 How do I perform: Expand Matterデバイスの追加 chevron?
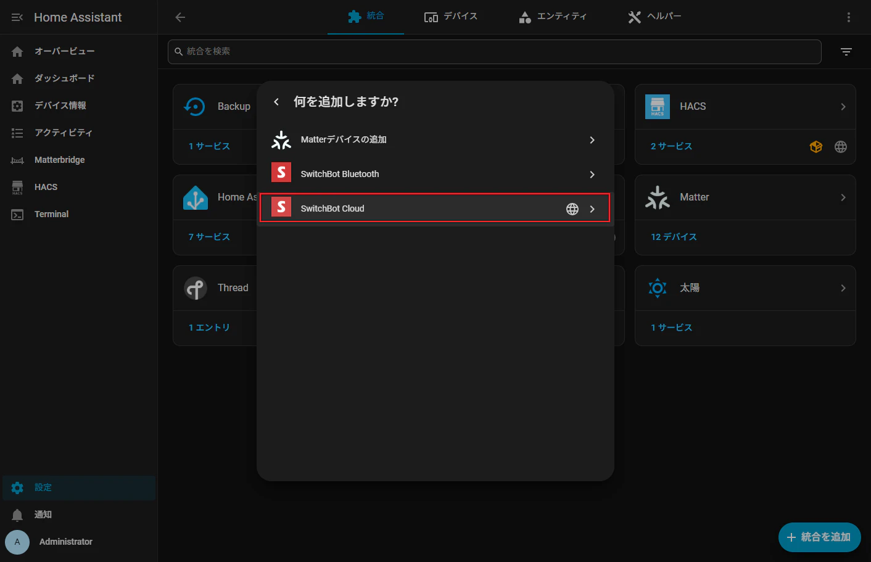592,140
